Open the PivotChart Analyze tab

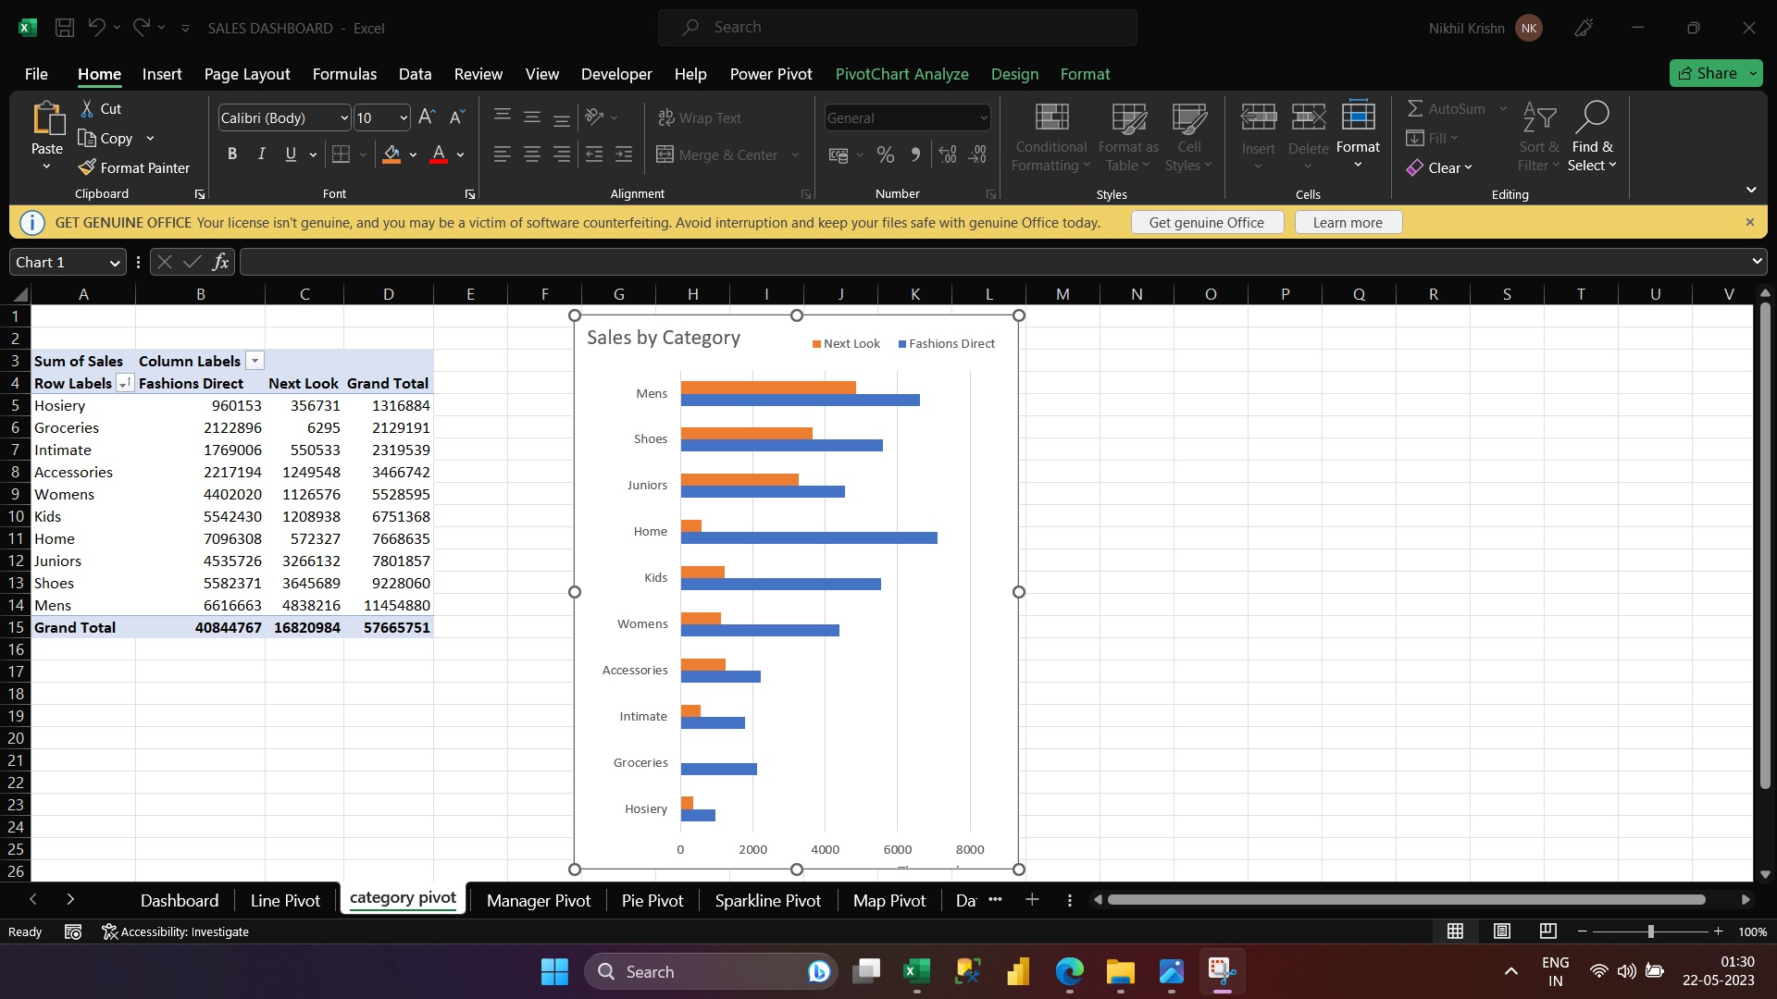(901, 74)
